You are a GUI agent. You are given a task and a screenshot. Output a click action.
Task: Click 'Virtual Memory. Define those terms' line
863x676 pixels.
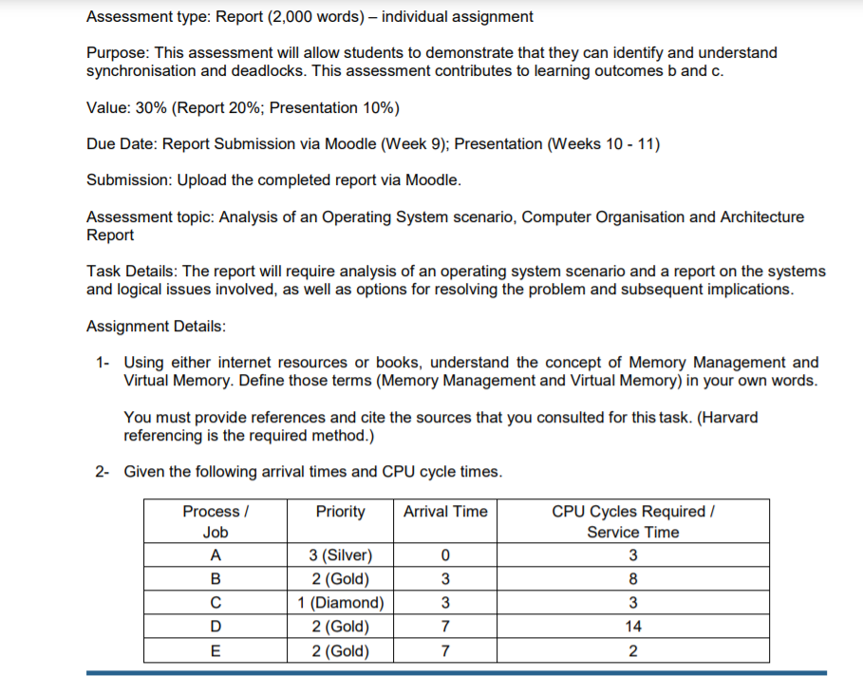(x=471, y=381)
